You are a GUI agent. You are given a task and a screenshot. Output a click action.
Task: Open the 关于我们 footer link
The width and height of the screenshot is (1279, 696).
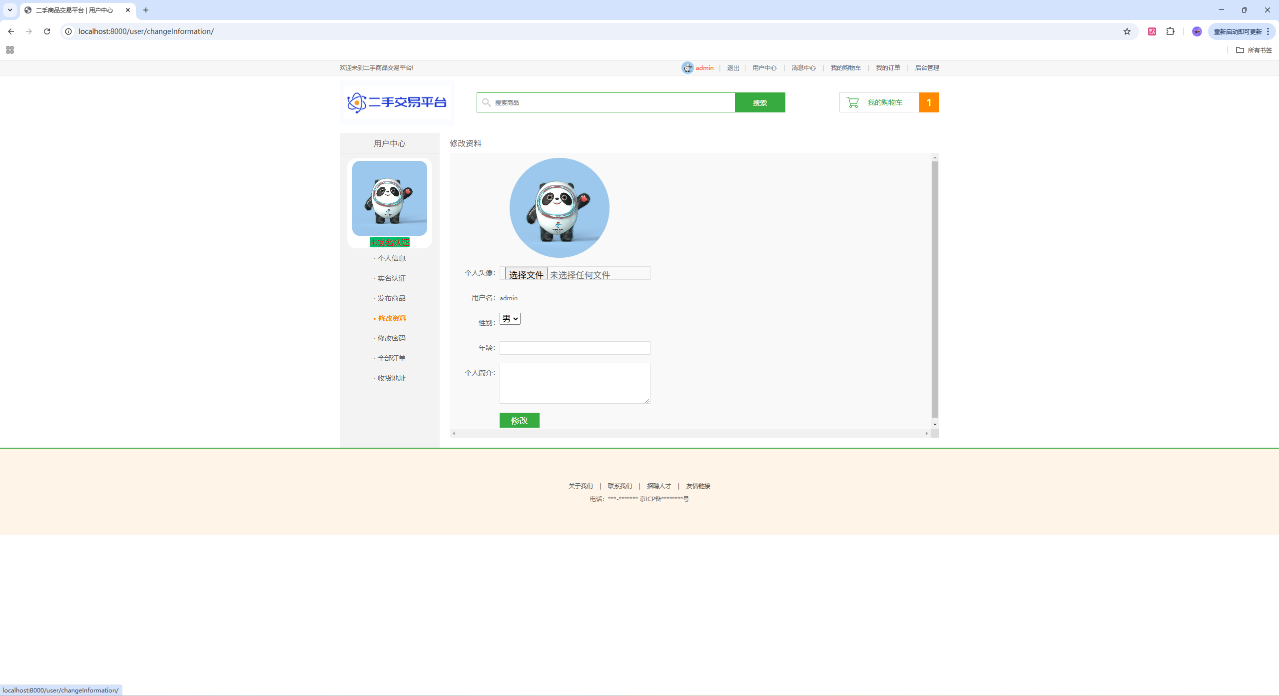click(581, 486)
